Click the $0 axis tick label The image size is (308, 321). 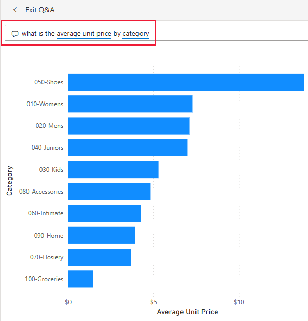point(68,302)
